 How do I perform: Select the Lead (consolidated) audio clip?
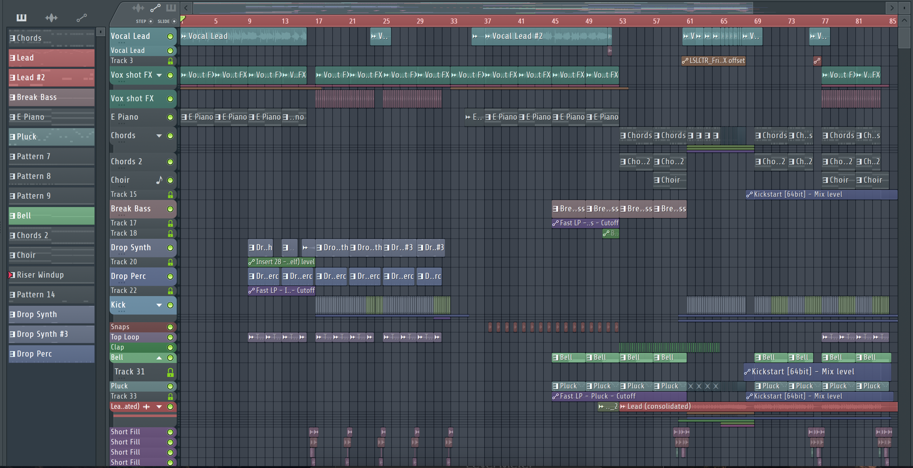[758, 407]
